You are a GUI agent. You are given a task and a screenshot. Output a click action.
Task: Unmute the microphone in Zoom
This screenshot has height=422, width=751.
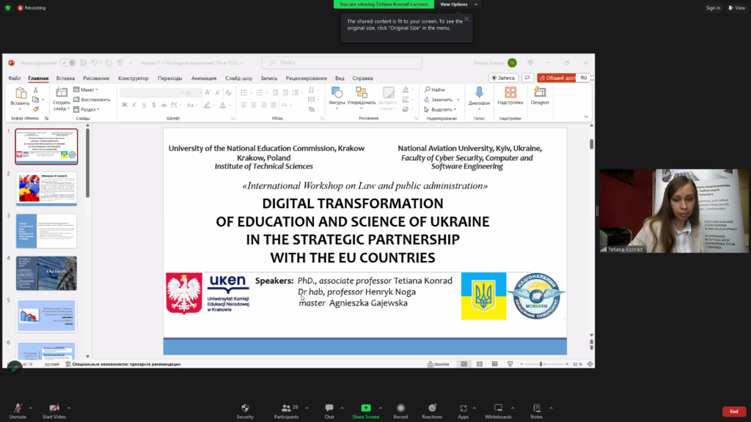point(18,411)
